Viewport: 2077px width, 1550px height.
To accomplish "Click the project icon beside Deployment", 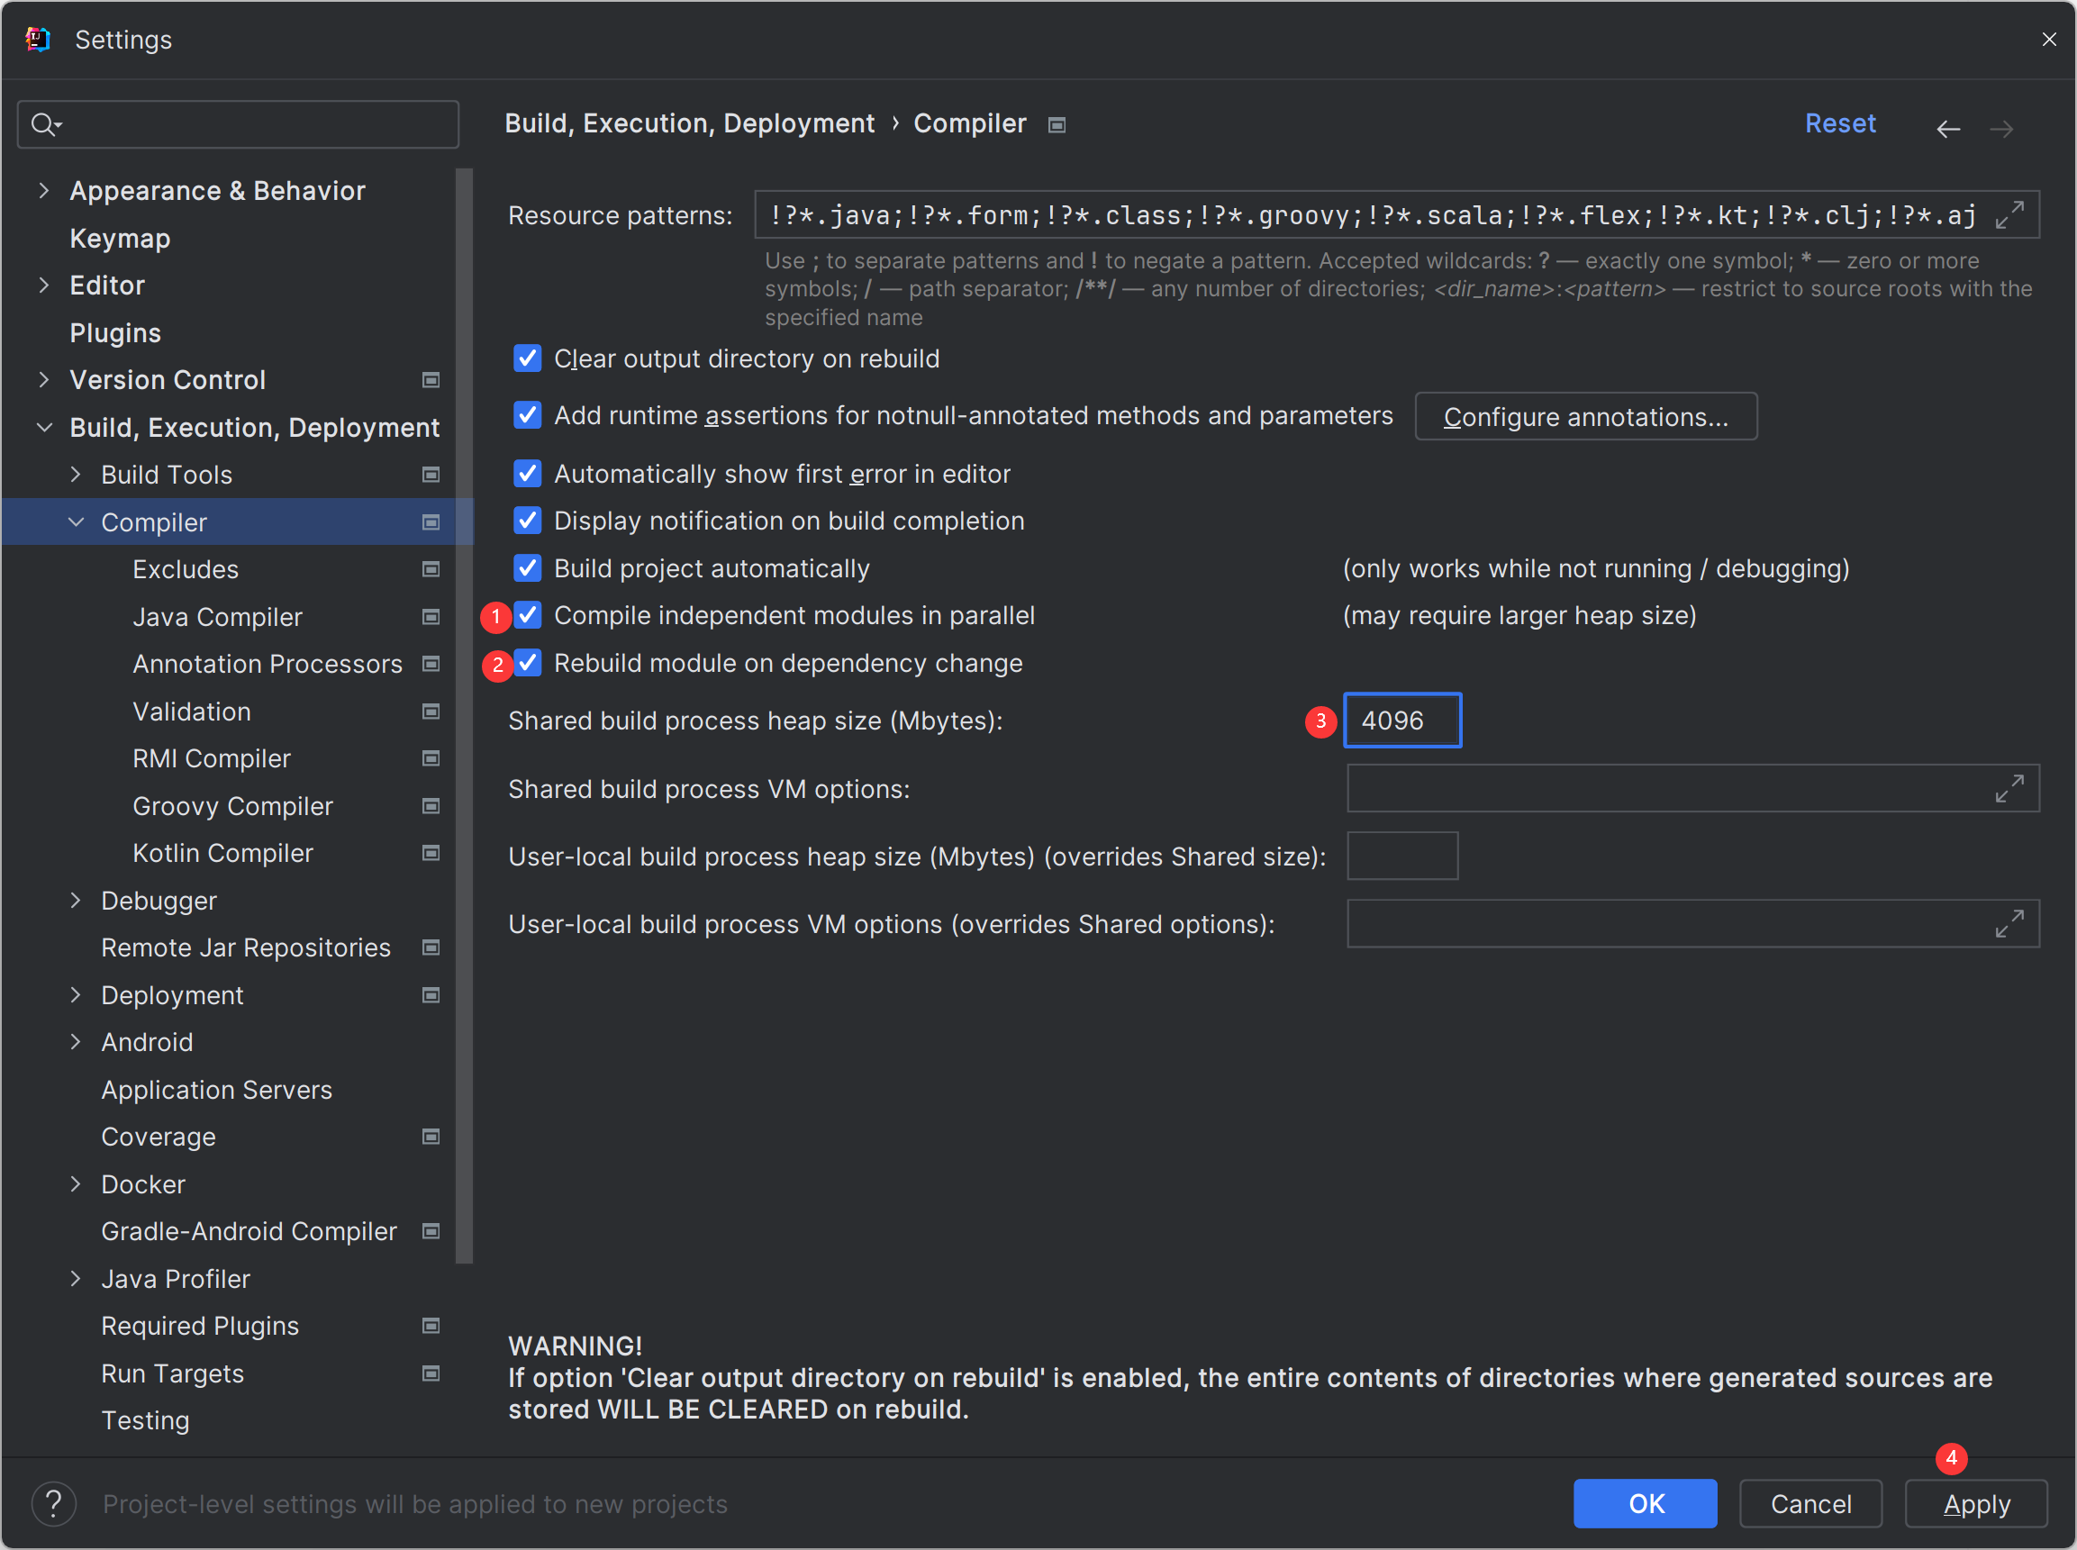I will [x=431, y=994].
